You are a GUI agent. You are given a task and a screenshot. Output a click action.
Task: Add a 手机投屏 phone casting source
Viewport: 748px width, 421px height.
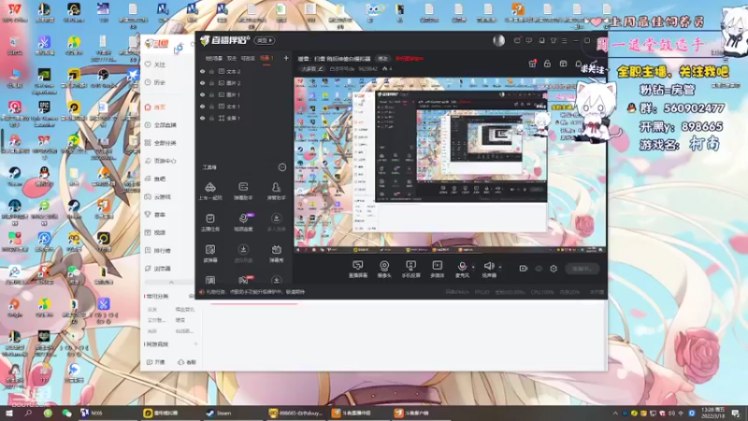pyautogui.click(x=410, y=269)
